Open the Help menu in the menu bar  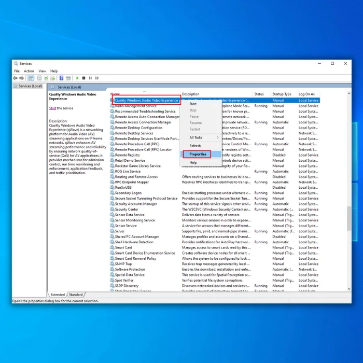tap(54, 71)
